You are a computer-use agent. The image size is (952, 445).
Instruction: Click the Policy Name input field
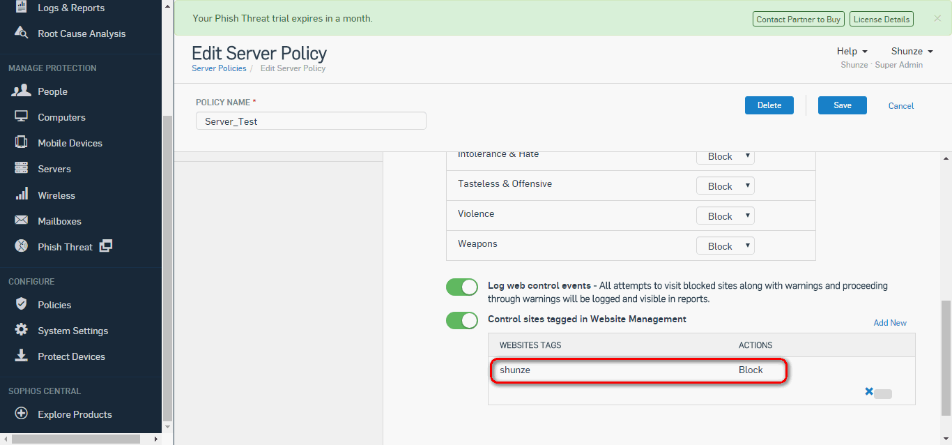coord(311,121)
